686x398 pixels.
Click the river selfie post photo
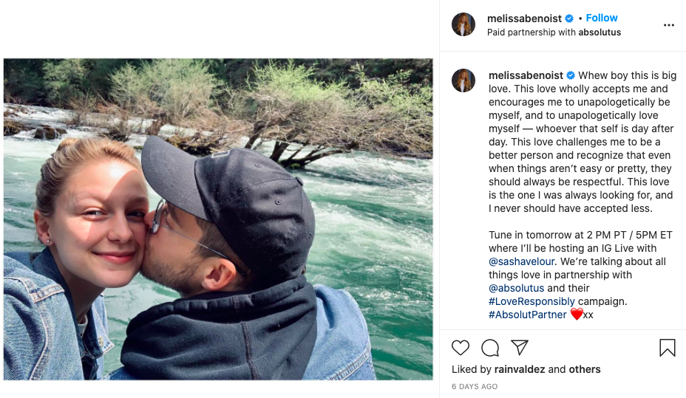(218, 219)
